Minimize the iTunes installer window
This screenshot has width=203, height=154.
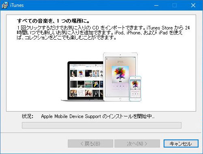(156, 5)
